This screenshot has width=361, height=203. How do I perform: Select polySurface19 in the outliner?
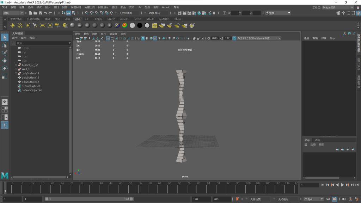click(x=30, y=78)
